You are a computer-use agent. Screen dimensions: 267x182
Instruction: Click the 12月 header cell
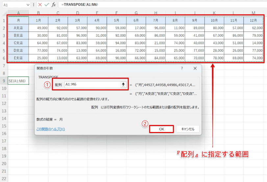(254, 20)
